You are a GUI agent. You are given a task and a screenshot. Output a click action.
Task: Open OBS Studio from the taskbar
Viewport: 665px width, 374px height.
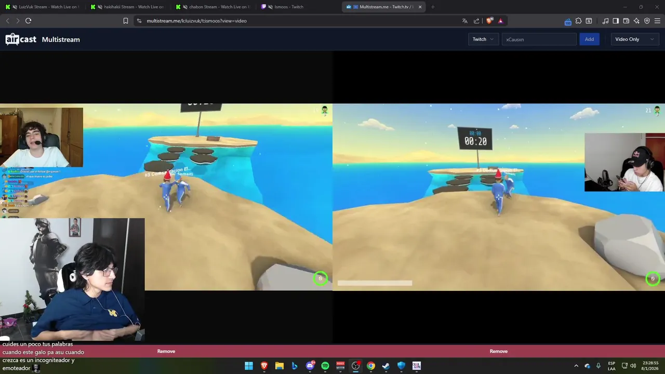(x=355, y=366)
